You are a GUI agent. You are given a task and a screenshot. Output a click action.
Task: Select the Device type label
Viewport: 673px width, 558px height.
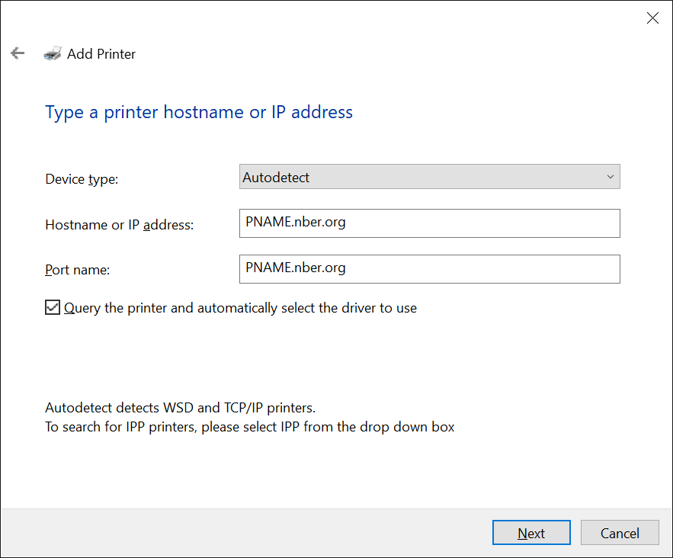[82, 179]
